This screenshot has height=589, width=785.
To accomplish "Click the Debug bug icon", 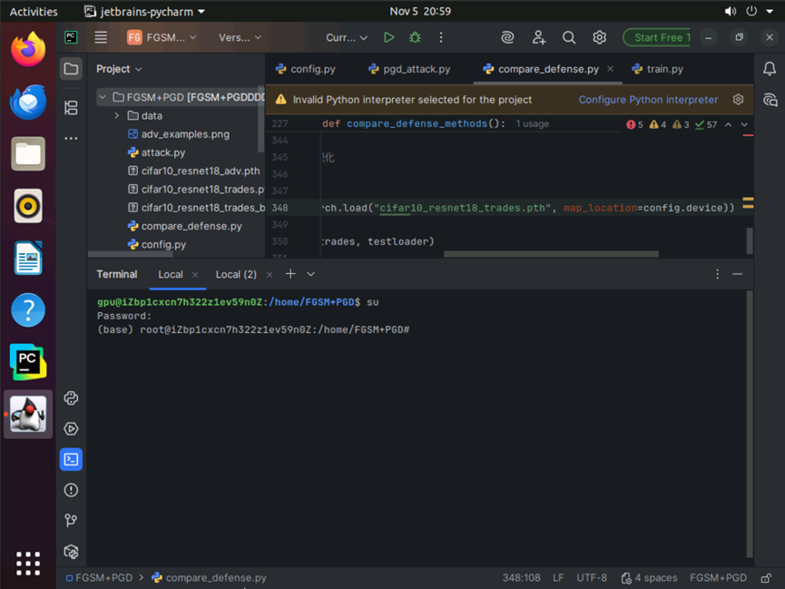I will point(415,37).
